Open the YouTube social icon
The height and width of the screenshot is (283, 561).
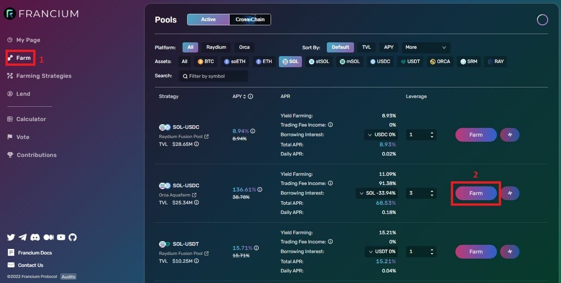(61, 237)
